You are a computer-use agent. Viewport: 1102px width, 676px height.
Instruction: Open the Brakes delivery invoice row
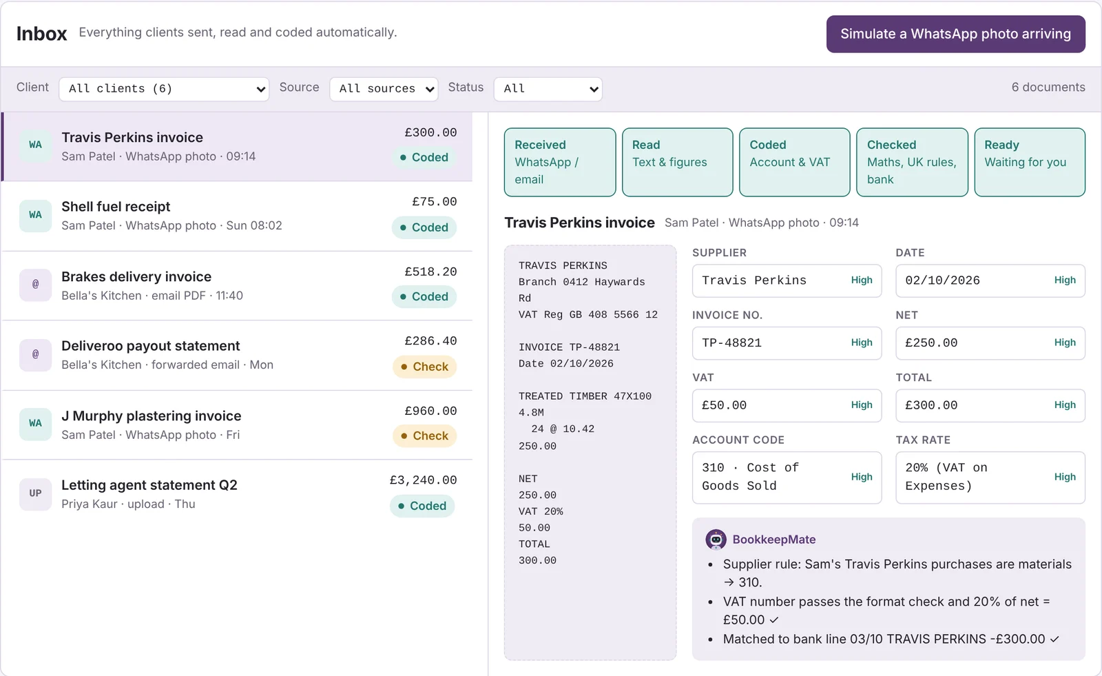[x=238, y=286]
